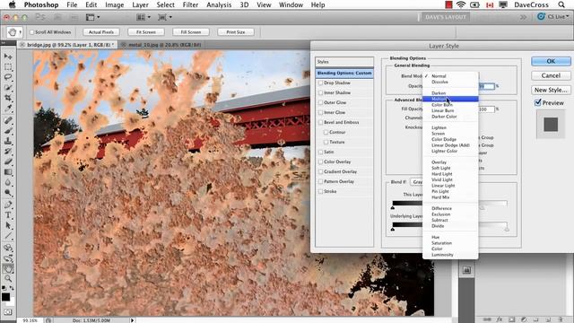Click the Print Size button
Image resolution: width=574 pixels, height=323 pixels.
[x=236, y=32]
